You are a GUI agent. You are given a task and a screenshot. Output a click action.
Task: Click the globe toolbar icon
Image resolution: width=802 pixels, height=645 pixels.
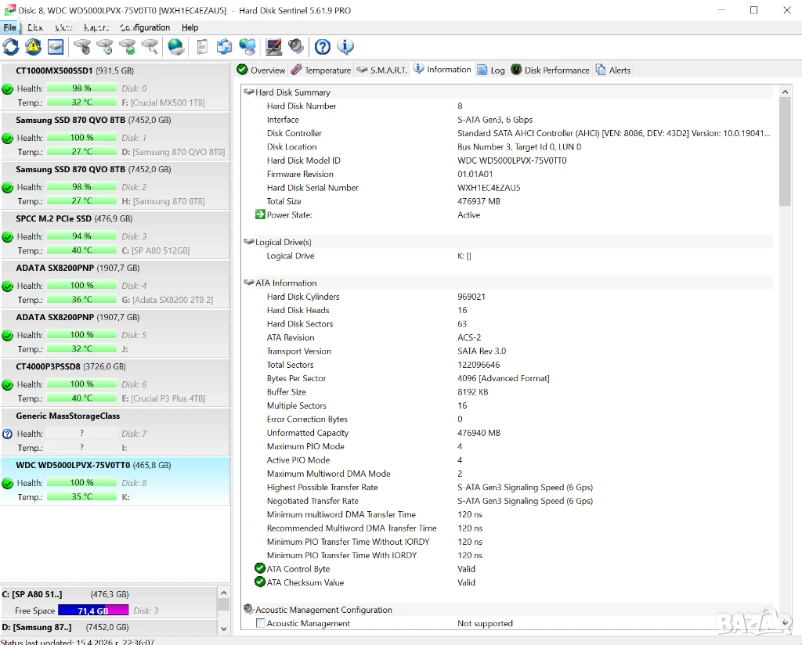[176, 47]
